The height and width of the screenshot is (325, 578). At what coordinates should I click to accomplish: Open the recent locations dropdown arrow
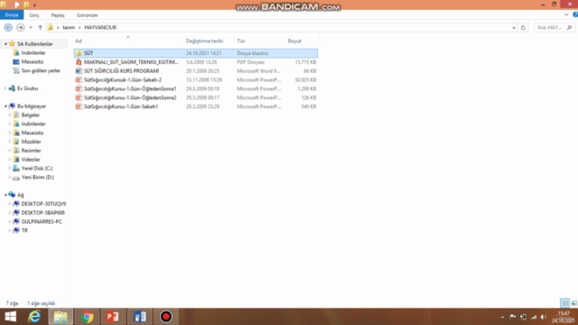(x=31, y=28)
